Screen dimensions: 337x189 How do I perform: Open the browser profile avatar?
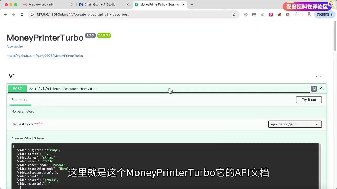tap(309, 14)
